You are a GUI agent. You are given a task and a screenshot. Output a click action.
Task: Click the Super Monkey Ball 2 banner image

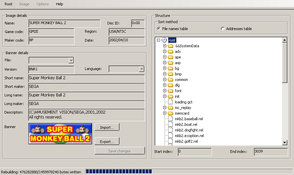[x=60, y=133]
